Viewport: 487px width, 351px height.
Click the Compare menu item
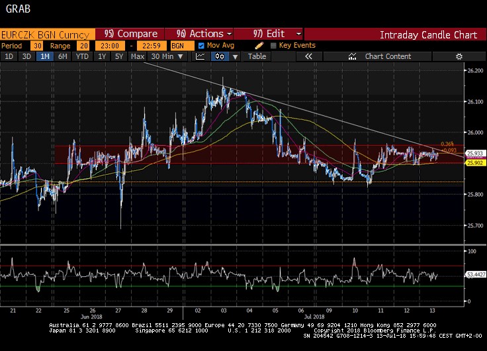click(131, 34)
